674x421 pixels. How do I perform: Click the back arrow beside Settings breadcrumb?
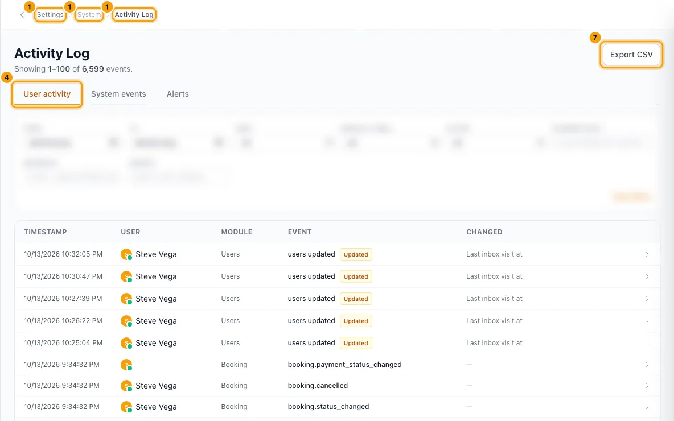22,15
